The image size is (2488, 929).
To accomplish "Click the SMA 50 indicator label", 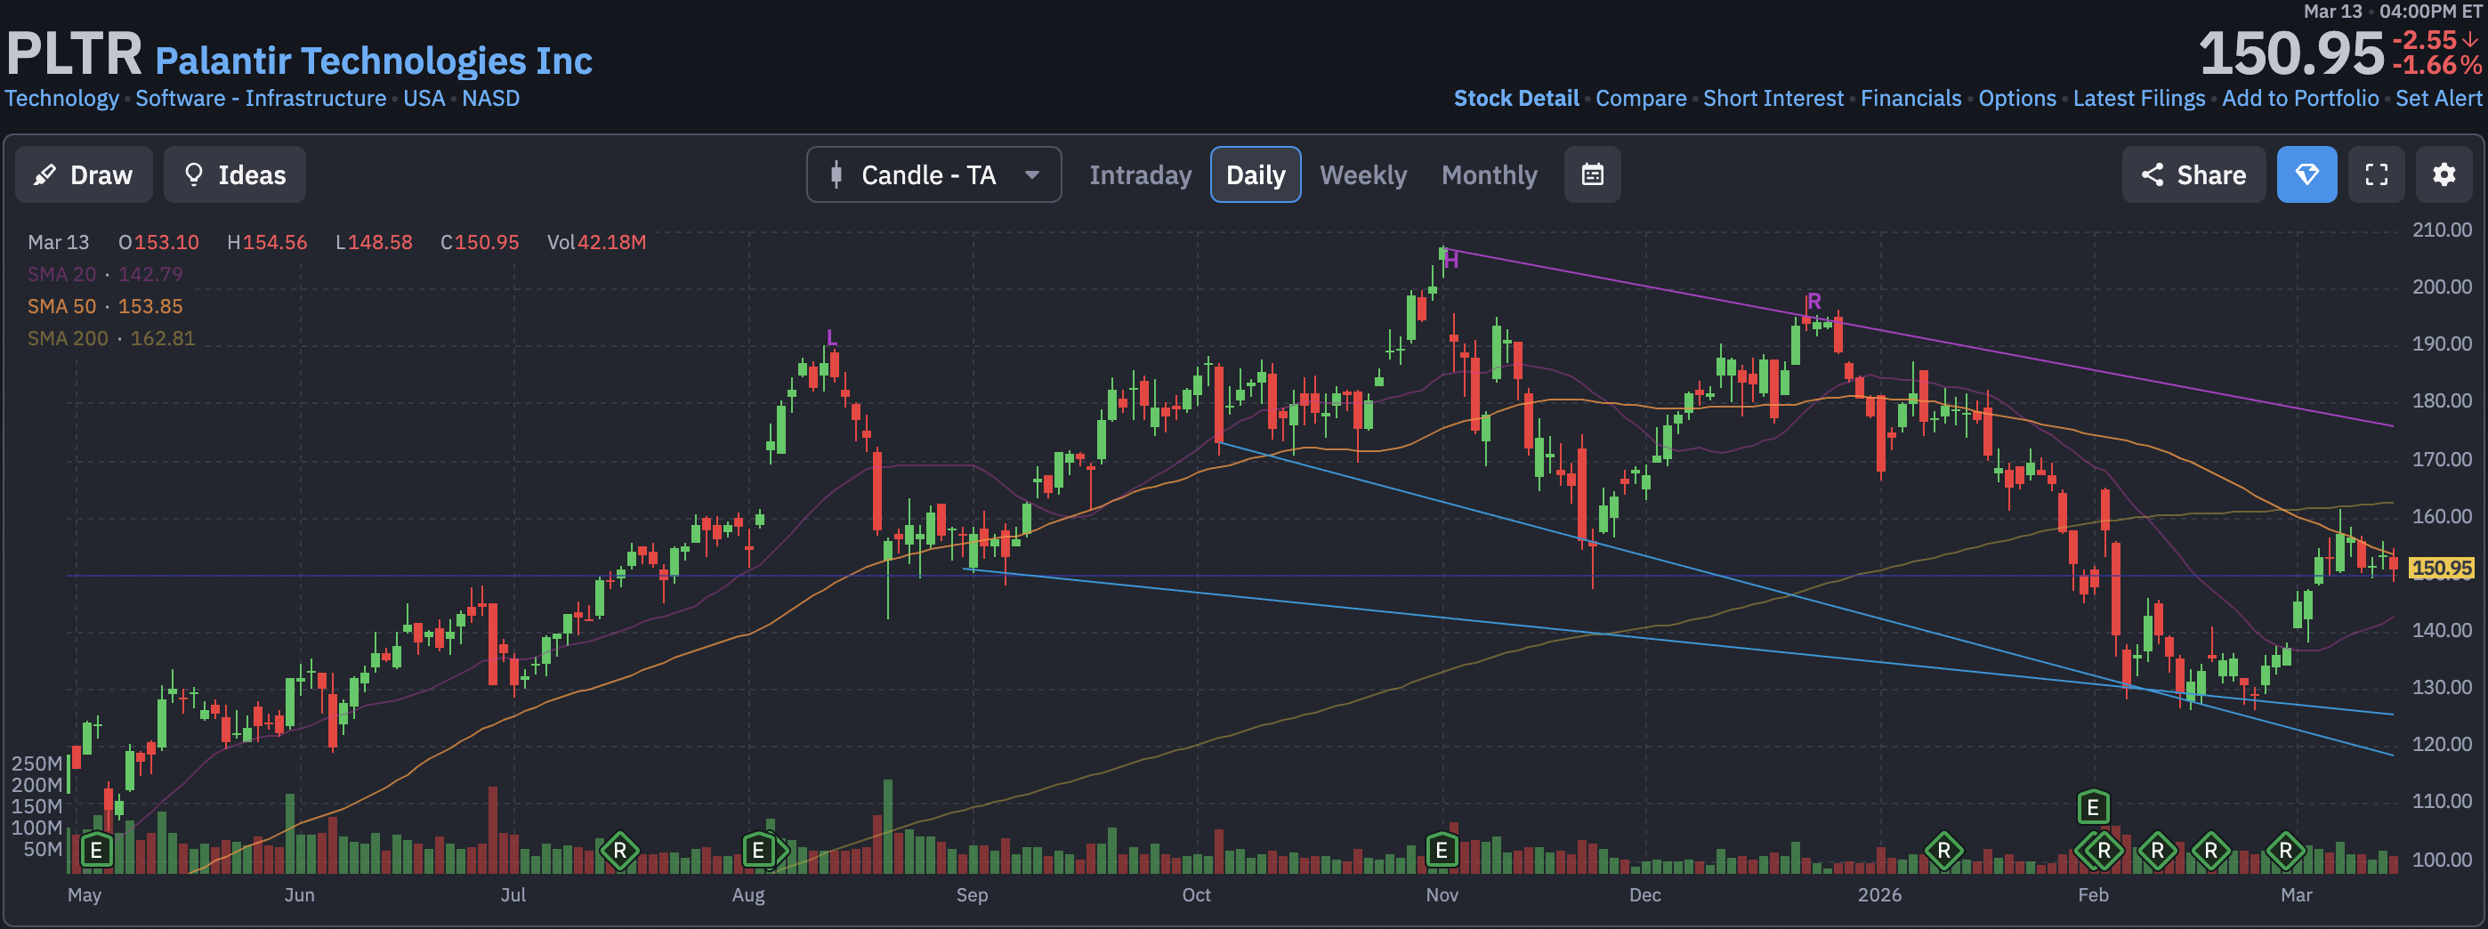I will click(x=61, y=306).
